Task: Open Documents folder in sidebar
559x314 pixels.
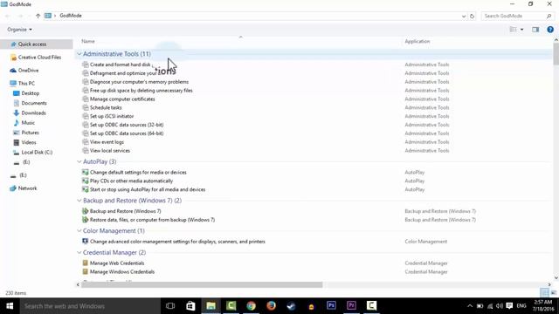Action: (x=34, y=103)
